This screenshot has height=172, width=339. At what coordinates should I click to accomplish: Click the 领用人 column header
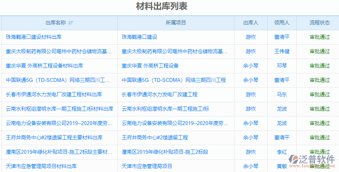point(282,23)
